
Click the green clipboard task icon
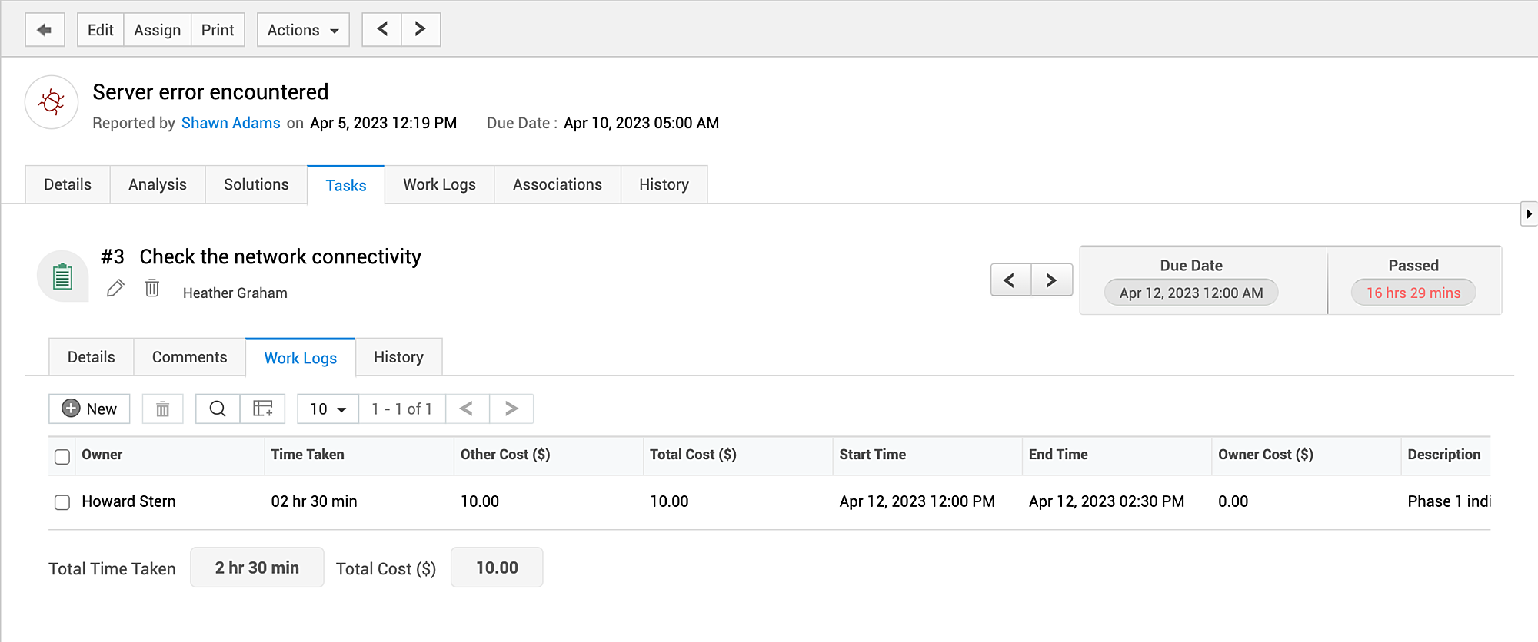tap(62, 276)
